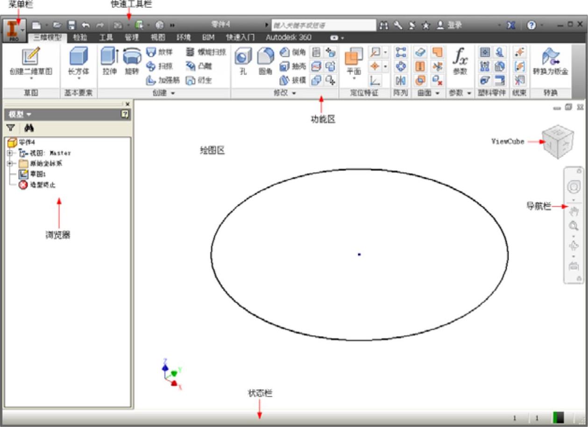Click the pan hand icon on navigation bar
The image size is (588, 427).
click(x=574, y=211)
